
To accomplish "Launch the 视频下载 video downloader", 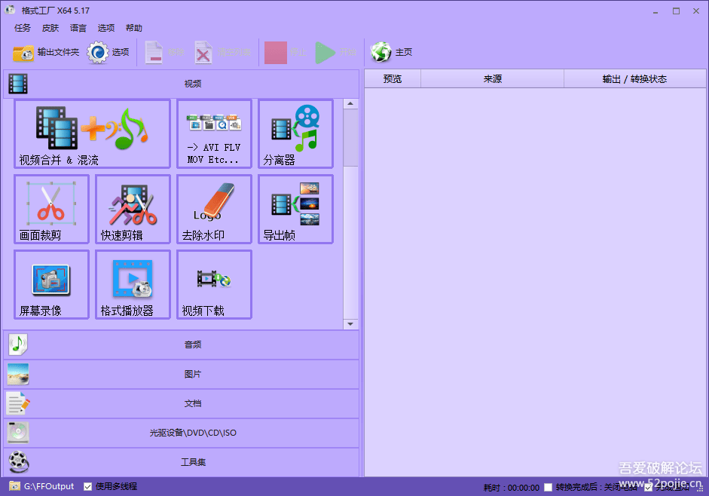I will [214, 284].
